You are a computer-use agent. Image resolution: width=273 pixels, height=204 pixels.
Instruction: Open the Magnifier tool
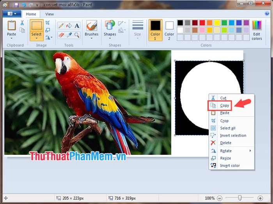[x=77, y=35]
